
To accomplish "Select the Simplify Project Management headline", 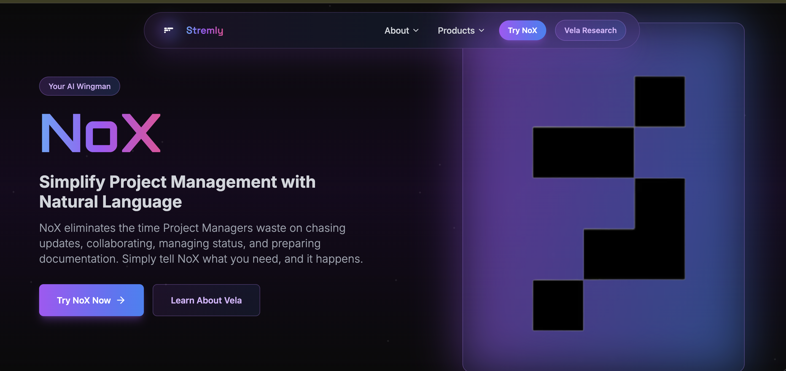I will click(x=177, y=192).
